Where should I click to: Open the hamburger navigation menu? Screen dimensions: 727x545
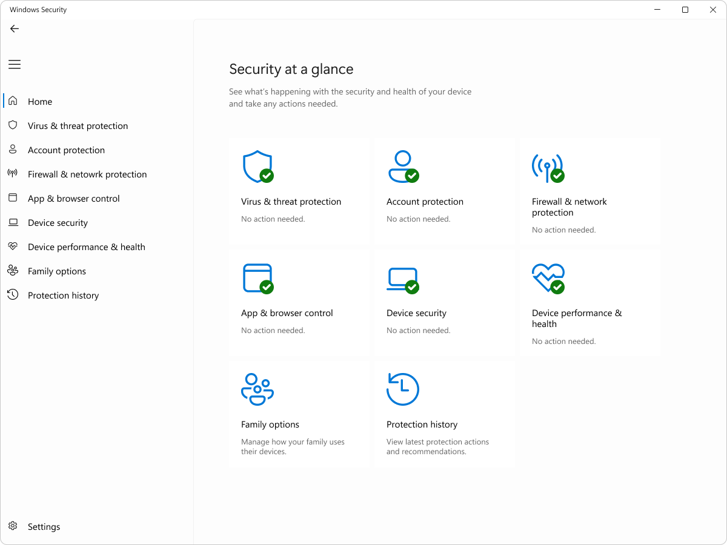click(14, 64)
